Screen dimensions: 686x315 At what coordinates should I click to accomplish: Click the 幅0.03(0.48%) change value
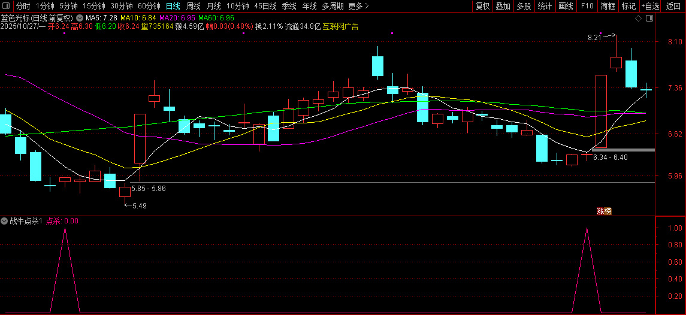point(229,27)
